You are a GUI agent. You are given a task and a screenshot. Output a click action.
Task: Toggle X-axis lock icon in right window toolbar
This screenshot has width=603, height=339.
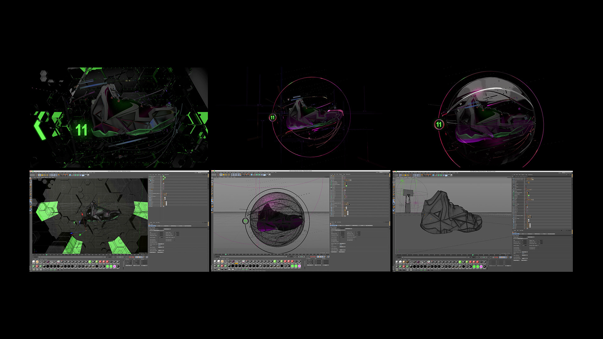414,175
